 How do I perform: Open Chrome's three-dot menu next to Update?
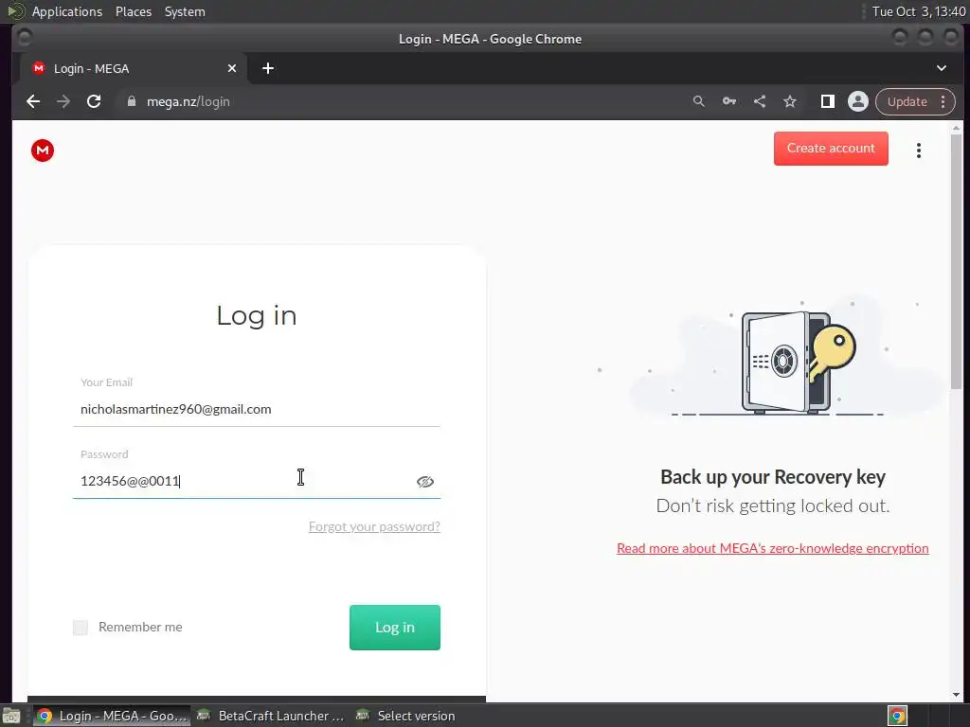click(943, 101)
